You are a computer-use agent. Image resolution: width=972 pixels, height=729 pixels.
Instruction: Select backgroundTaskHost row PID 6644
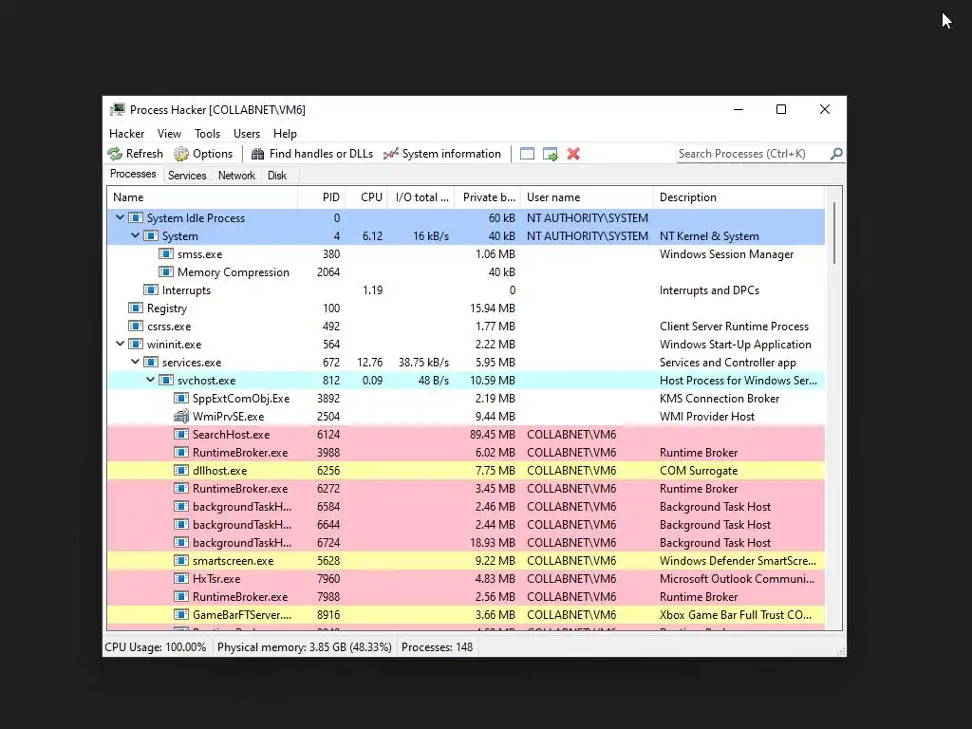tap(465, 524)
